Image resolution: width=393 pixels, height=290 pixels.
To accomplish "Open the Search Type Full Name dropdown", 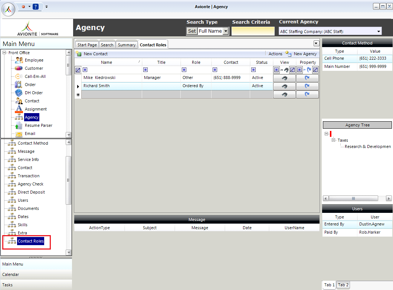I will [226, 31].
